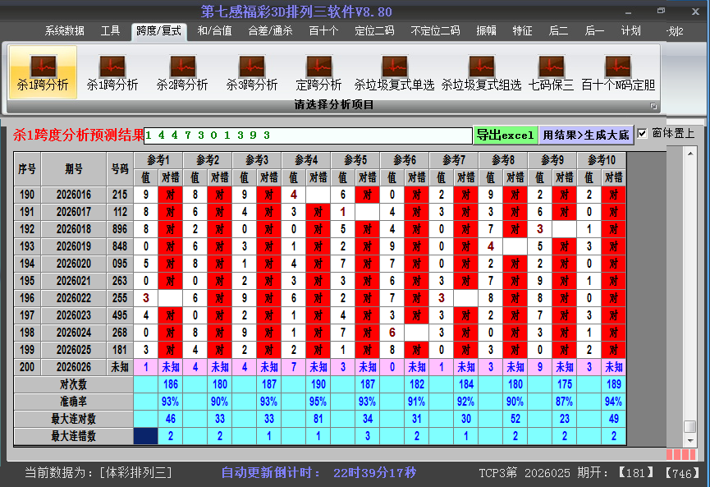Select the 杀3跨分析 analysis icon

(x=253, y=72)
